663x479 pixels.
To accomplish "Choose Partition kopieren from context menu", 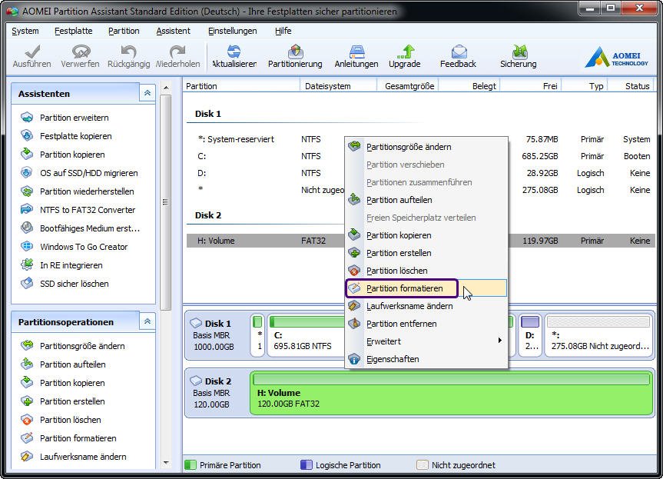I will point(426,235).
